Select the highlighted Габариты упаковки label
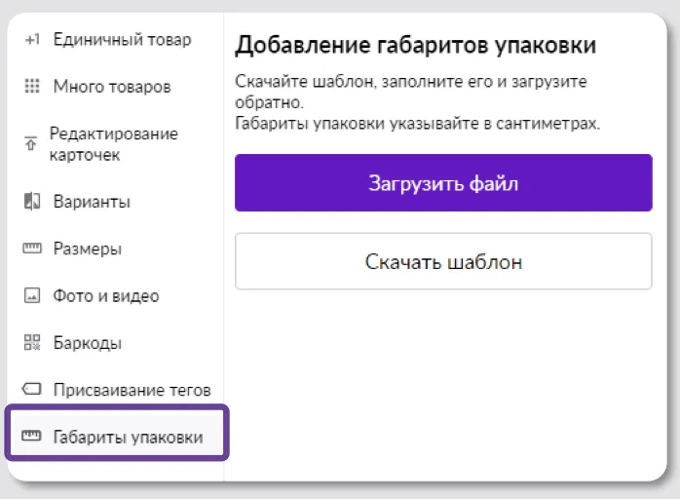 click(x=128, y=437)
